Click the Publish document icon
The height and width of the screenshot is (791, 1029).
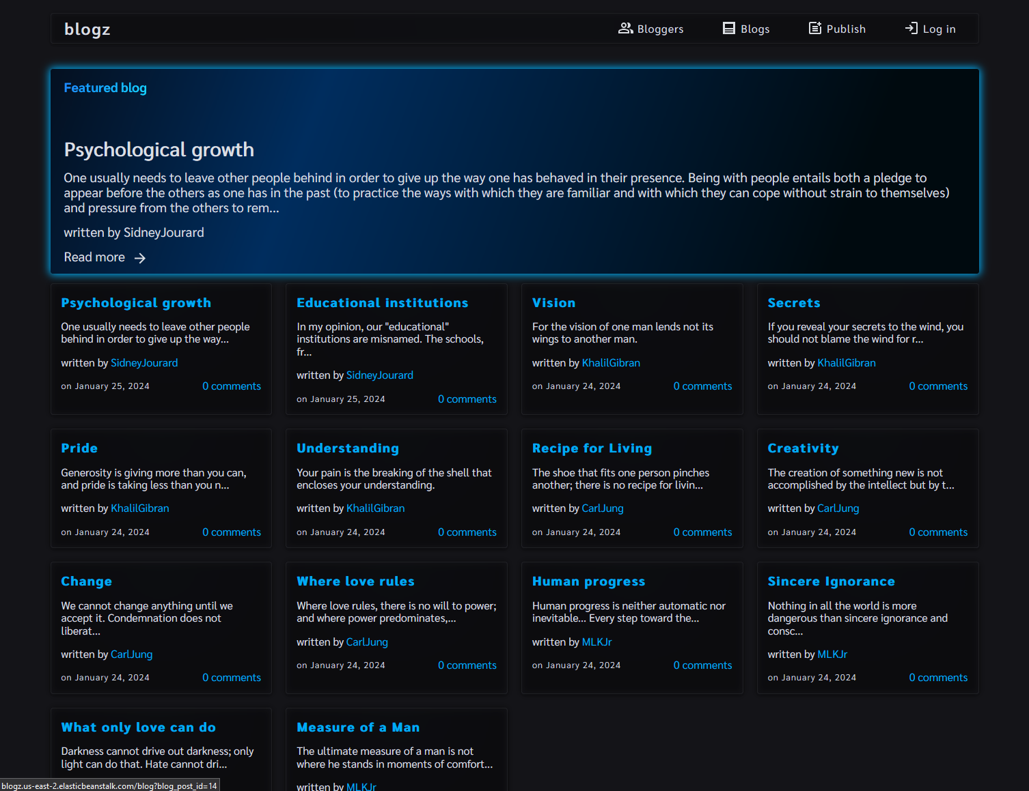click(x=815, y=29)
